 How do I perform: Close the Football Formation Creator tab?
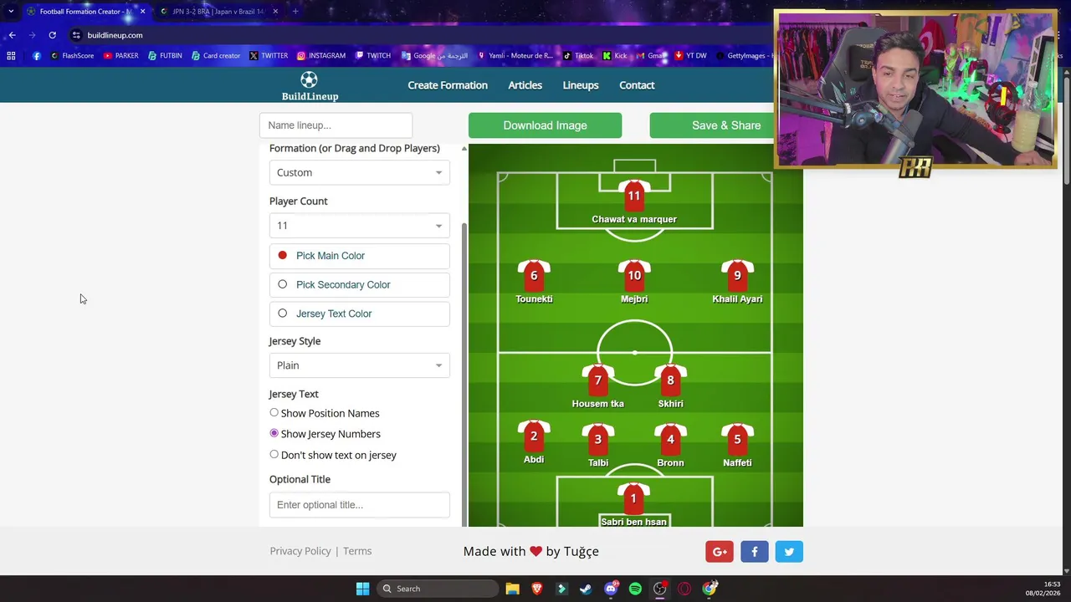142,12
